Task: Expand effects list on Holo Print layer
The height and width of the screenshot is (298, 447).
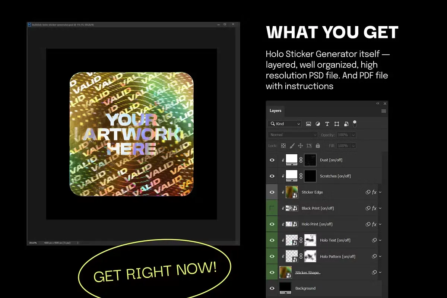Action: click(x=380, y=224)
